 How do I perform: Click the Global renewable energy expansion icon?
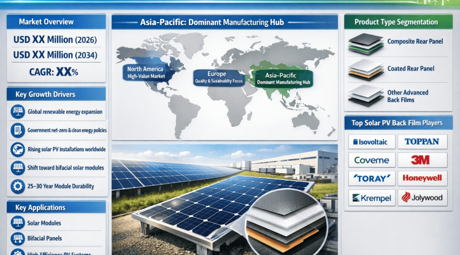tap(18, 112)
